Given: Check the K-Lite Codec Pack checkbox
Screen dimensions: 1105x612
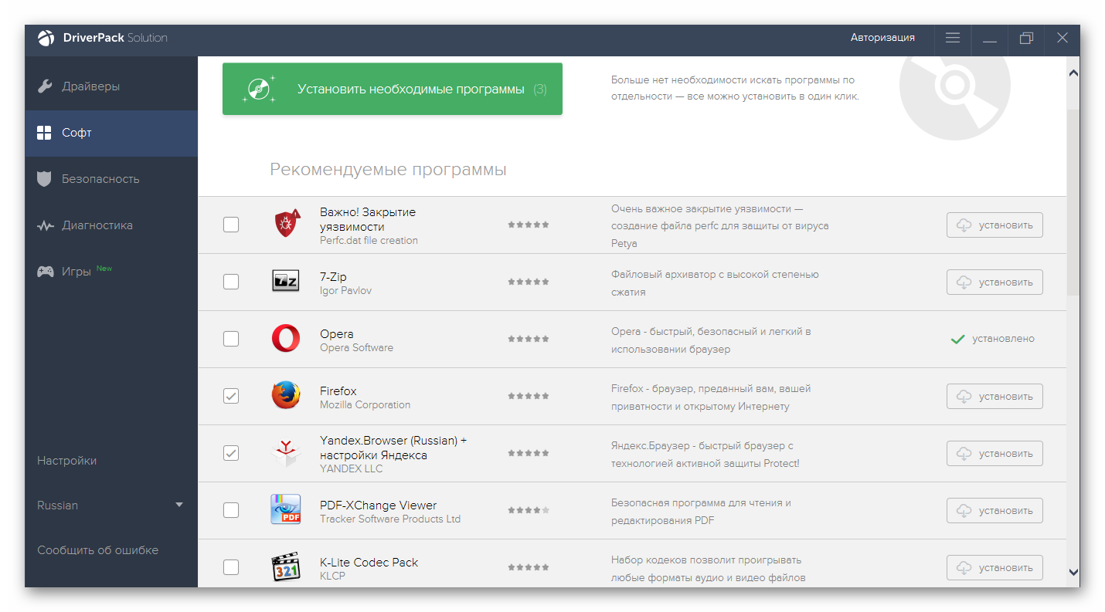Looking at the screenshot, I should click(231, 567).
